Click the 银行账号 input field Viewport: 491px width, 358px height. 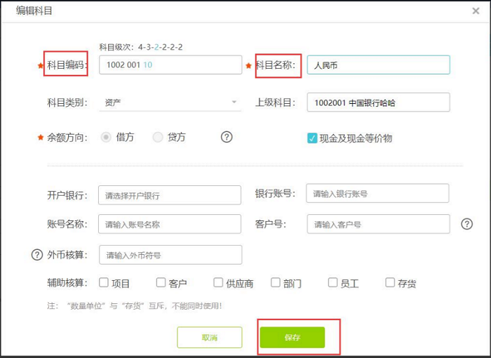coord(377,193)
